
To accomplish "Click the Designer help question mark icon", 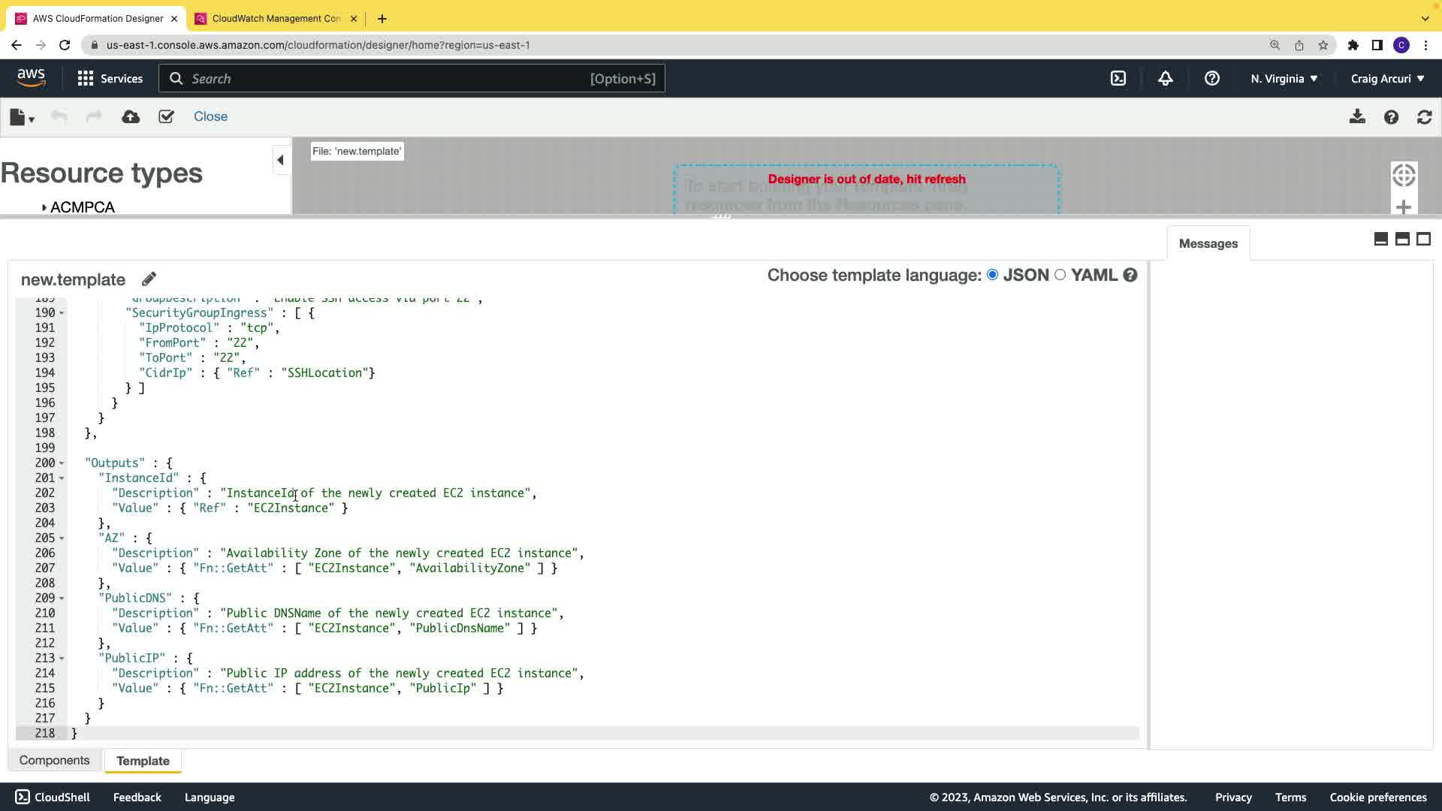I will click(1391, 117).
